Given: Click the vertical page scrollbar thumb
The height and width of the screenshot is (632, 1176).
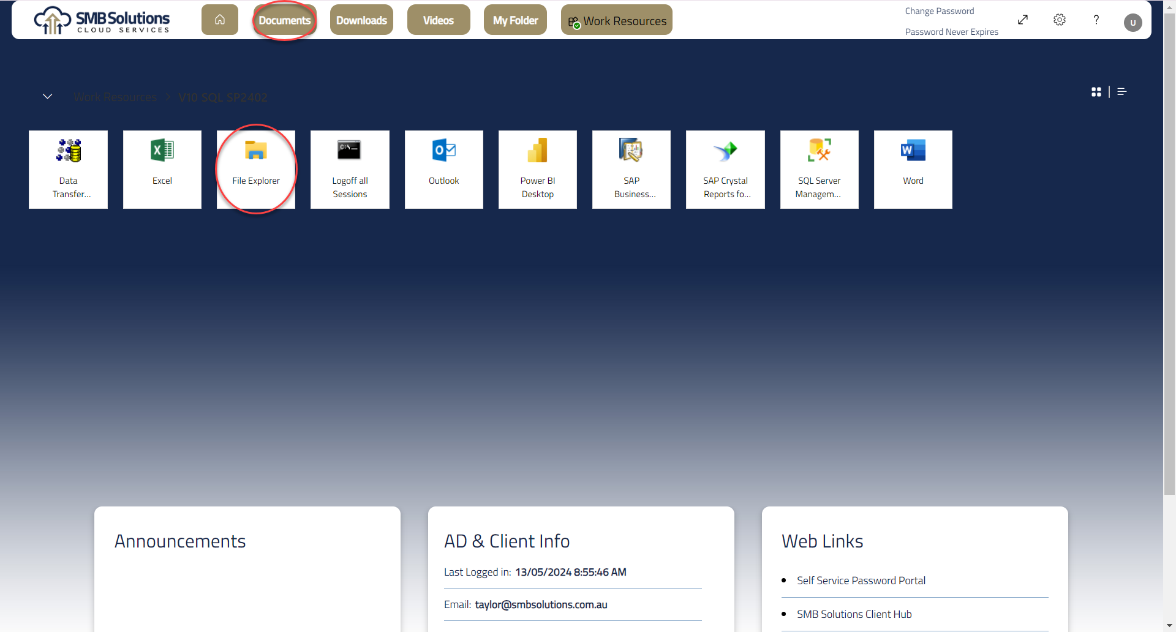Looking at the screenshot, I should 1169,254.
